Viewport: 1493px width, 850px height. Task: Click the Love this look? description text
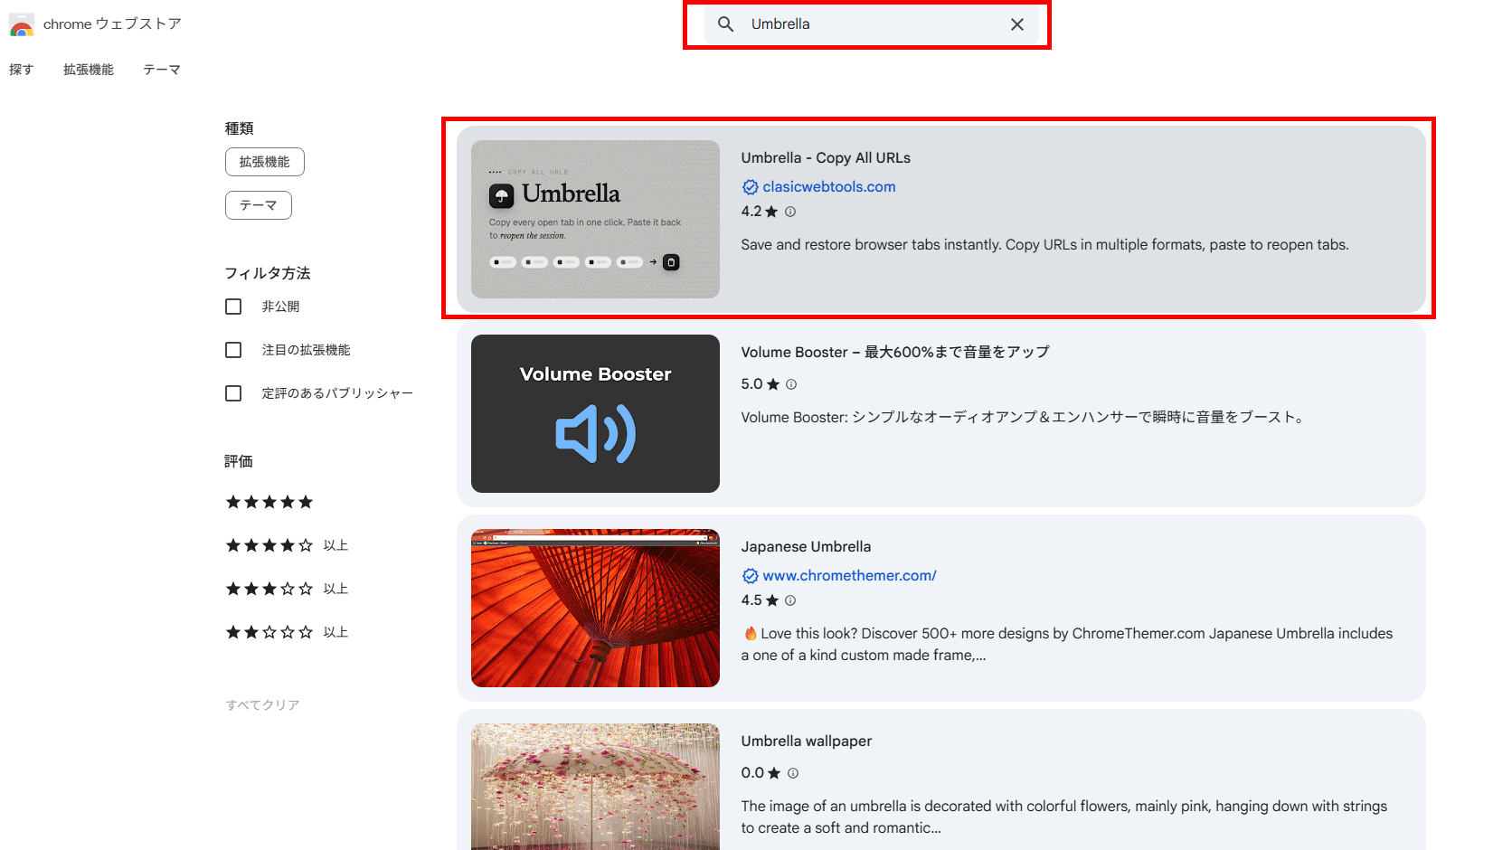pyautogui.click(x=1067, y=645)
